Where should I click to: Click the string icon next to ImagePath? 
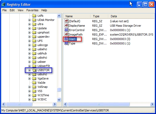coord(66,35)
